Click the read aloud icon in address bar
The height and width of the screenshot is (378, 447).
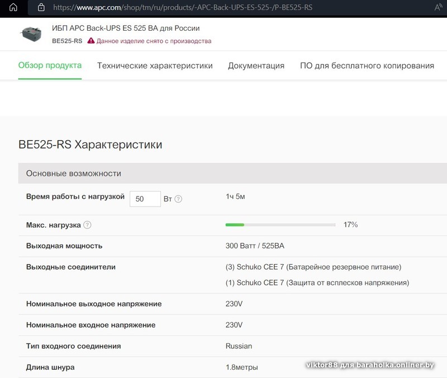pyautogui.click(x=438, y=7)
